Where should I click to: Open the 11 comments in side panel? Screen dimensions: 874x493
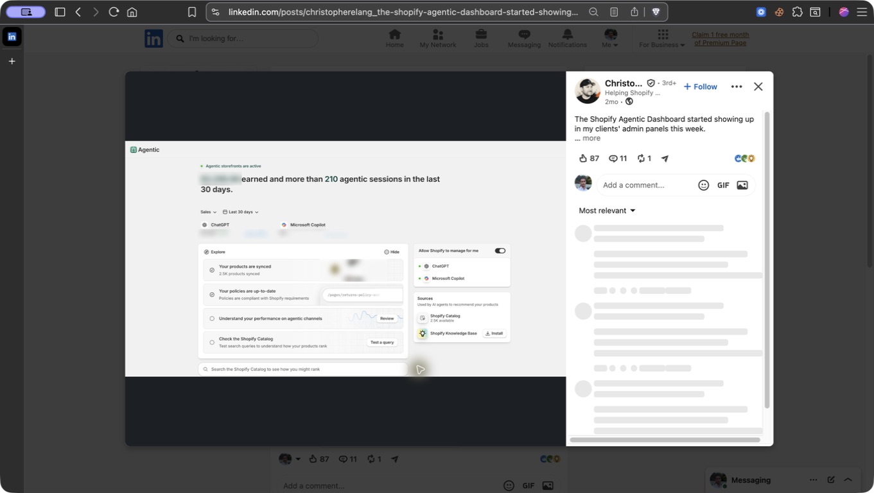(618, 159)
